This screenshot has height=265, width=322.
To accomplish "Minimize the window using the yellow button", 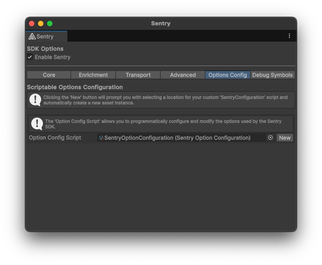I will coord(41,24).
